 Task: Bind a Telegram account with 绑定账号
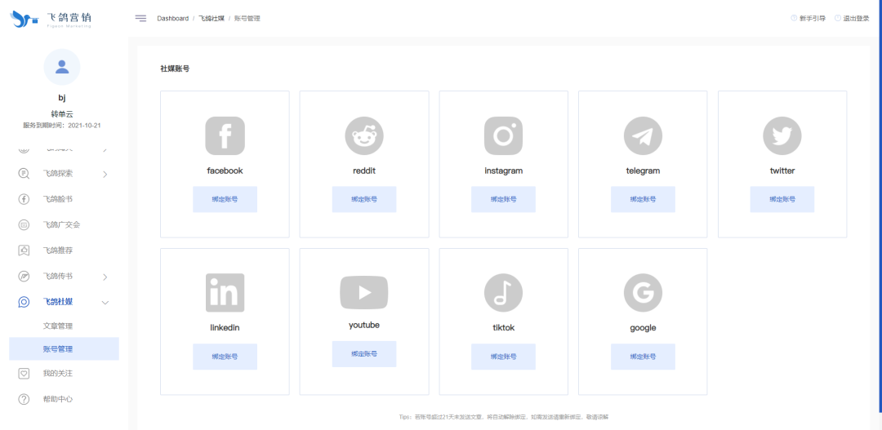coord(643,199)
